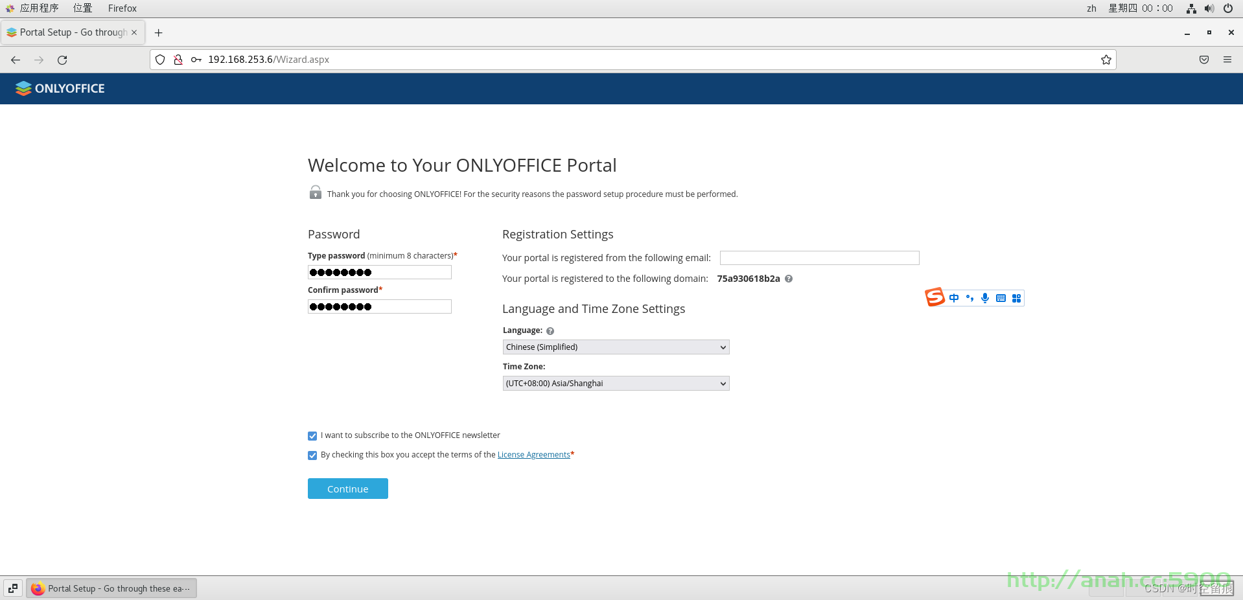Open the Pocket save icon
Screen dimensions: 1243x600
1204,60
